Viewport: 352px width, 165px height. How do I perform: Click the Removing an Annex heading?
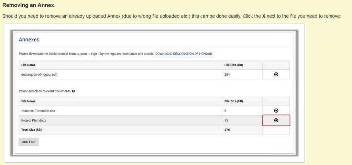tap(29, 5)
